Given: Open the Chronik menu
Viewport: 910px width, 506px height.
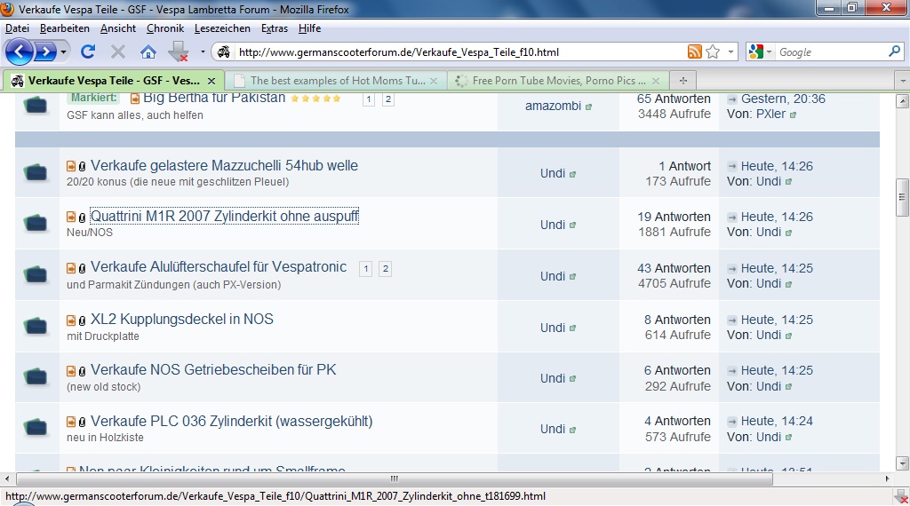Looking at the screenshot, I should click(x=165, y=28).
